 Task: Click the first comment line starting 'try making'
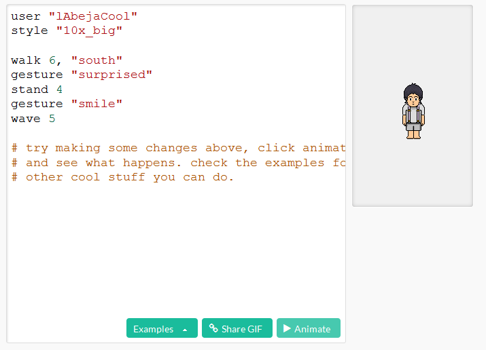pos(178,148)
